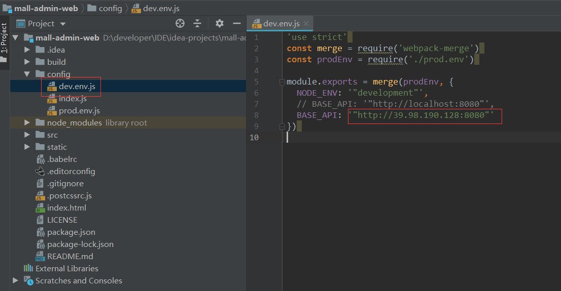Switch to the dev.env.js tab

[x=282, y=24]
